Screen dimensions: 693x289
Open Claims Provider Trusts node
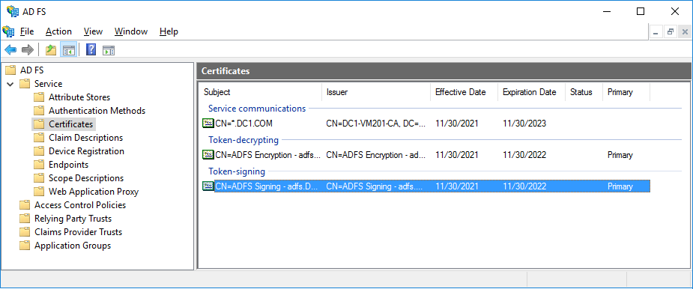tap(78, 232)
